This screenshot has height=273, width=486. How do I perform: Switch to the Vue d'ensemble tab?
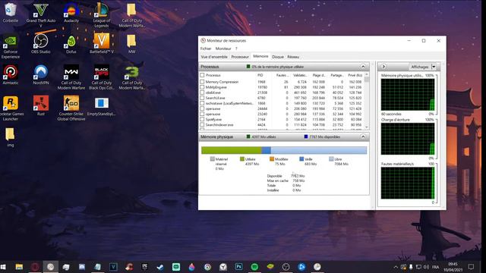coord(214,57)
